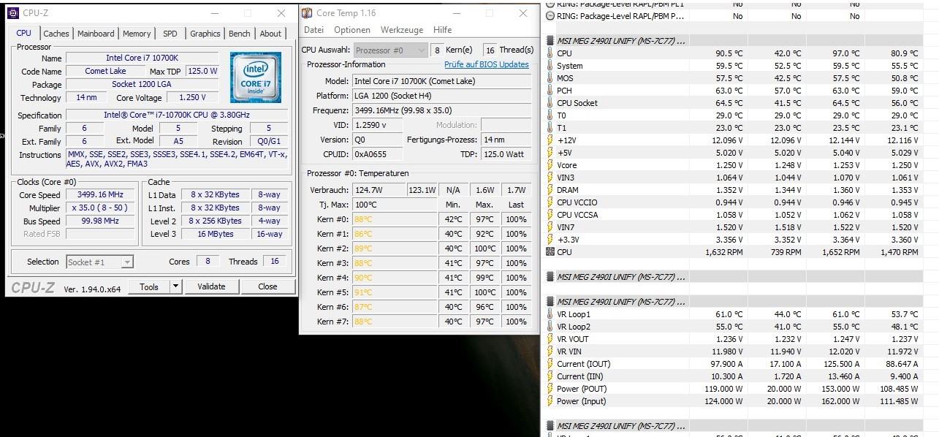Image resolution: width=939 pixels, height=437 pixels.
Task: Click the Level 3 cache value 16 MBytes
Action: tap(216, 234)
